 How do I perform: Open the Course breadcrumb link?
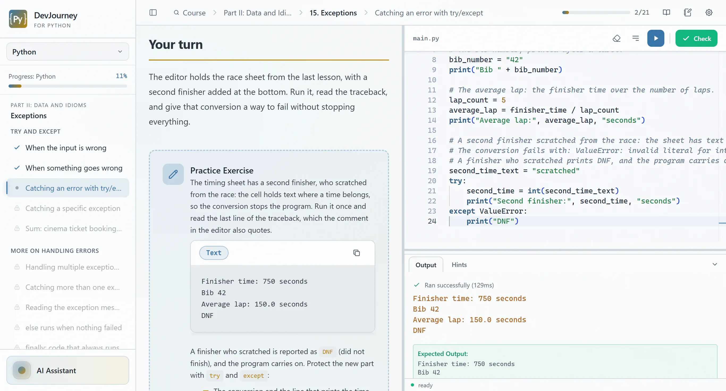pyautogui.click(x=194, y=13)
